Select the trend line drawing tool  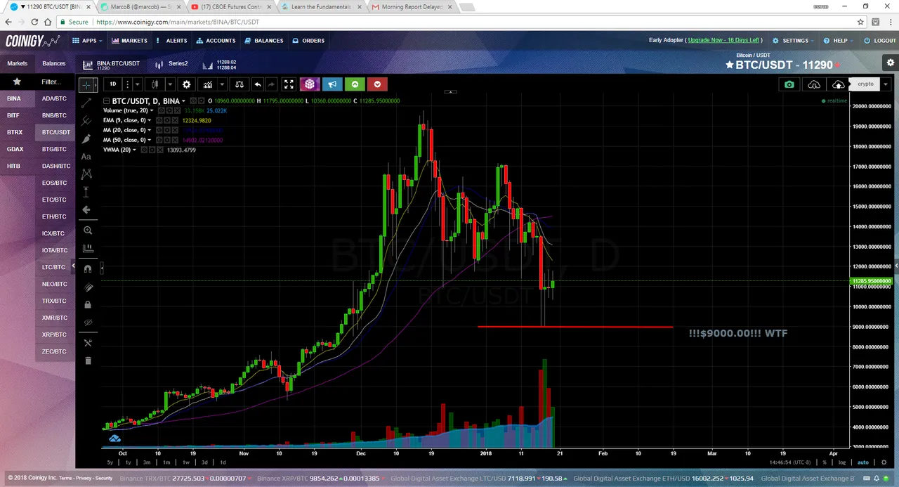(86, 103)
